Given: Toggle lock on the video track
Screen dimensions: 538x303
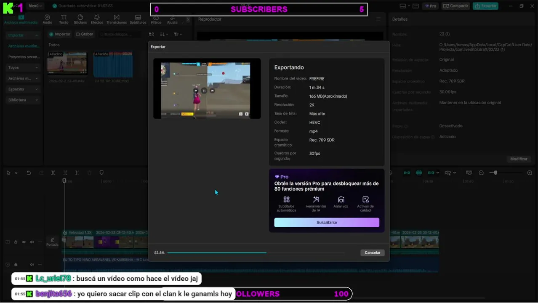Looking at the screenshot, I should pos(16,242).
